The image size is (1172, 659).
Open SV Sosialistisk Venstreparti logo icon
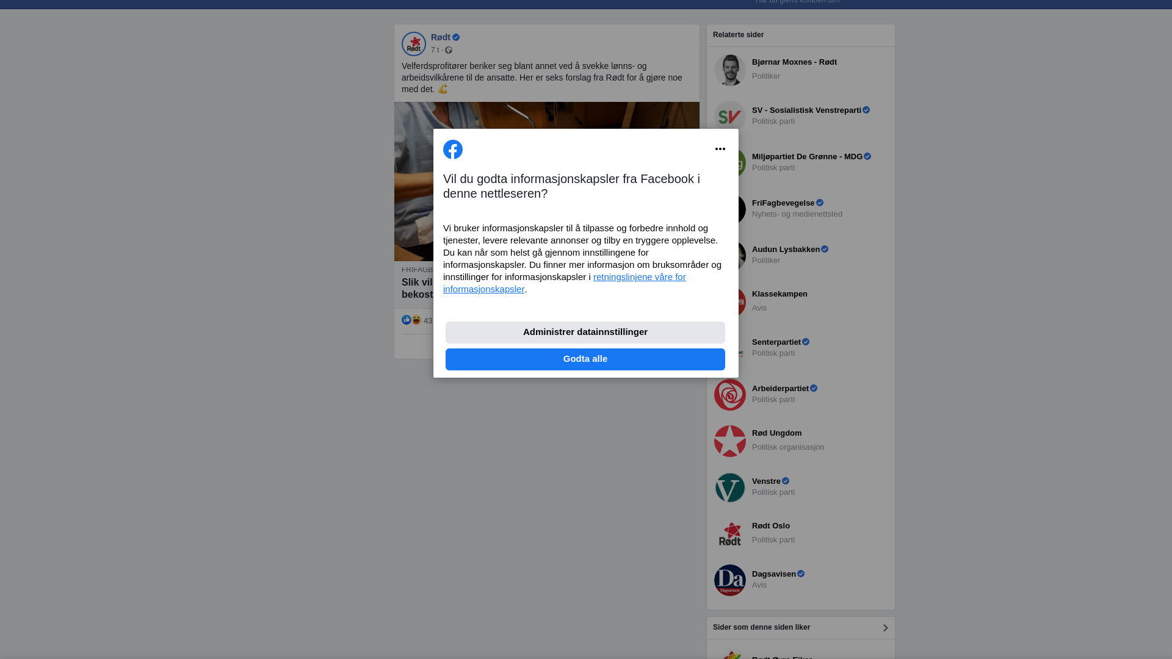tap(729, 116)
